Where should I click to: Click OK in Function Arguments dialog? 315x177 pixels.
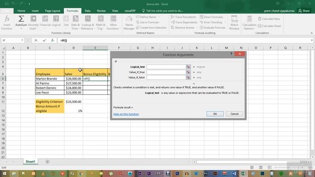215,114
